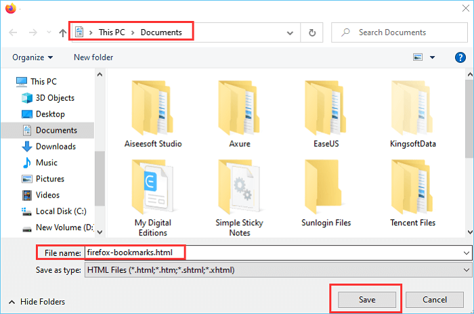The height and width of the screenshot is (314, 474).
Task: Select Pictures in the sidebar
Action: click(x=50, y=179)
